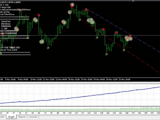160x120 pixels.
Task: Open the Journal tab
Action: pos(33,117)
